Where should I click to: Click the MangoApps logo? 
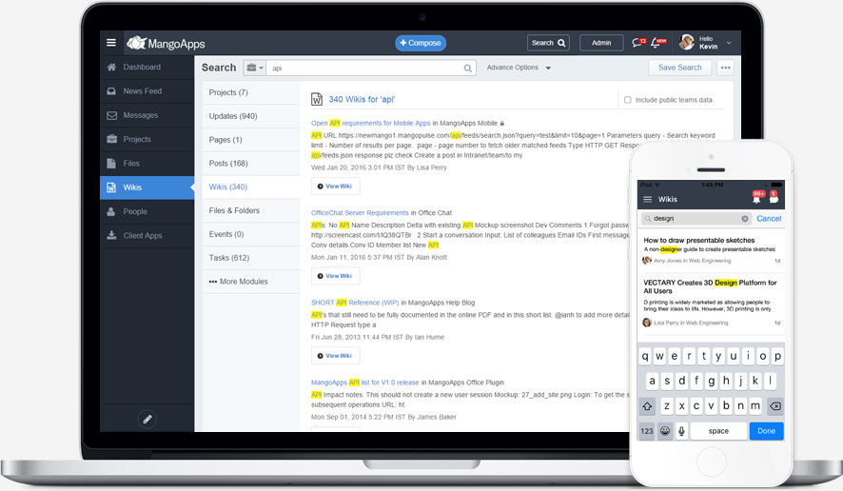[x=166, y=43]
